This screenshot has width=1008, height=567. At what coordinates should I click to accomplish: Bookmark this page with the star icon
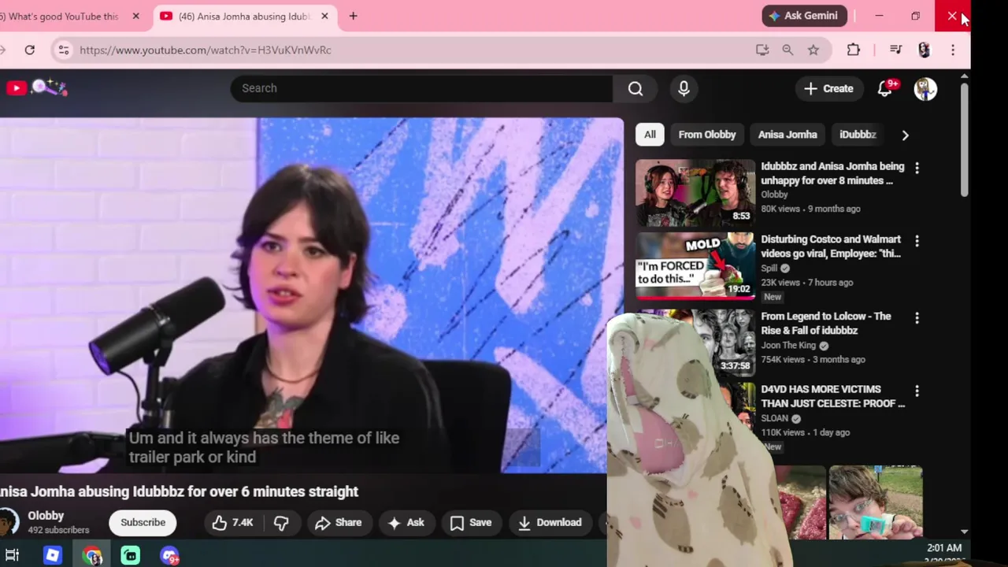813,50
